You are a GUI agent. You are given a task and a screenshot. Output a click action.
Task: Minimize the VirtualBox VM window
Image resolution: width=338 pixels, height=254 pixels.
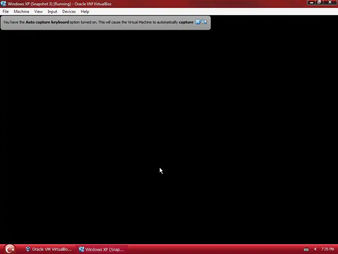(312, 2)
